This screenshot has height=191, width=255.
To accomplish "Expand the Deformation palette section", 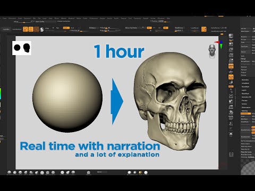I will tap(246, 108).
